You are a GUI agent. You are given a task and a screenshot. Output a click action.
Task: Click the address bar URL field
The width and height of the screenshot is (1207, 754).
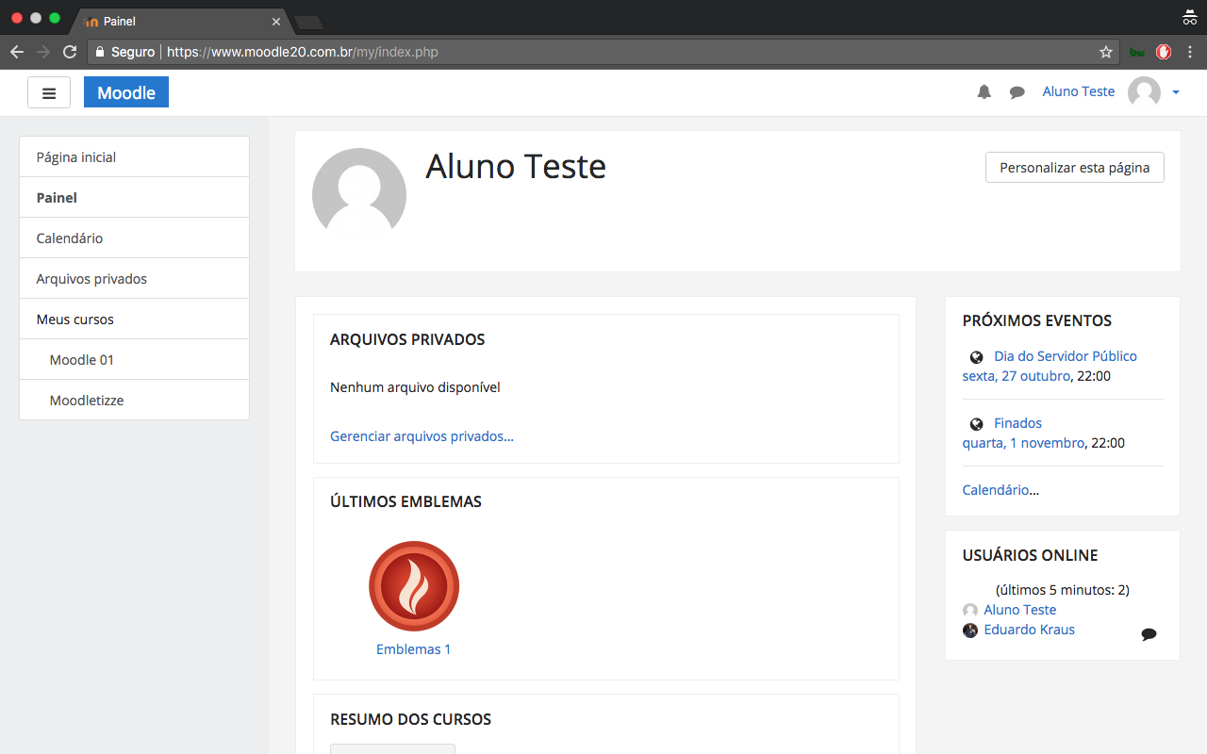pyautogui.click(x=603, y=52)
